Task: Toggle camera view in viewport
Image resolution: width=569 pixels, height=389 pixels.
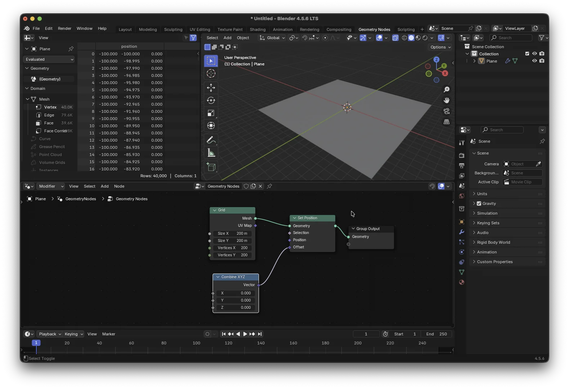Action: pos(447,111)
